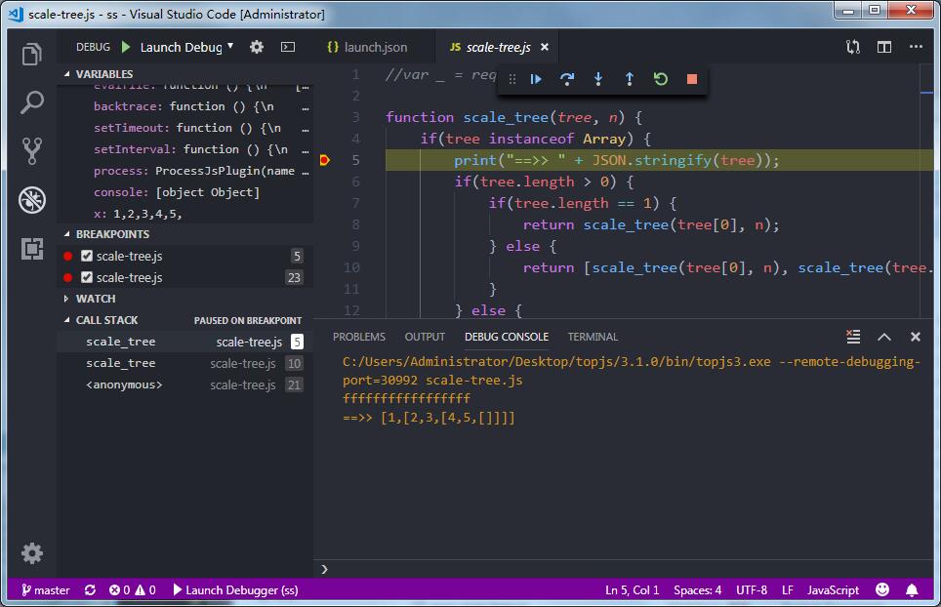
Task: Open the Source Control view
Action: click(32, 149)
